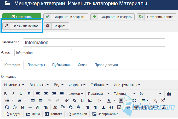Open text color dropdown arrow
178x119 pixels.
pos(114,100)
